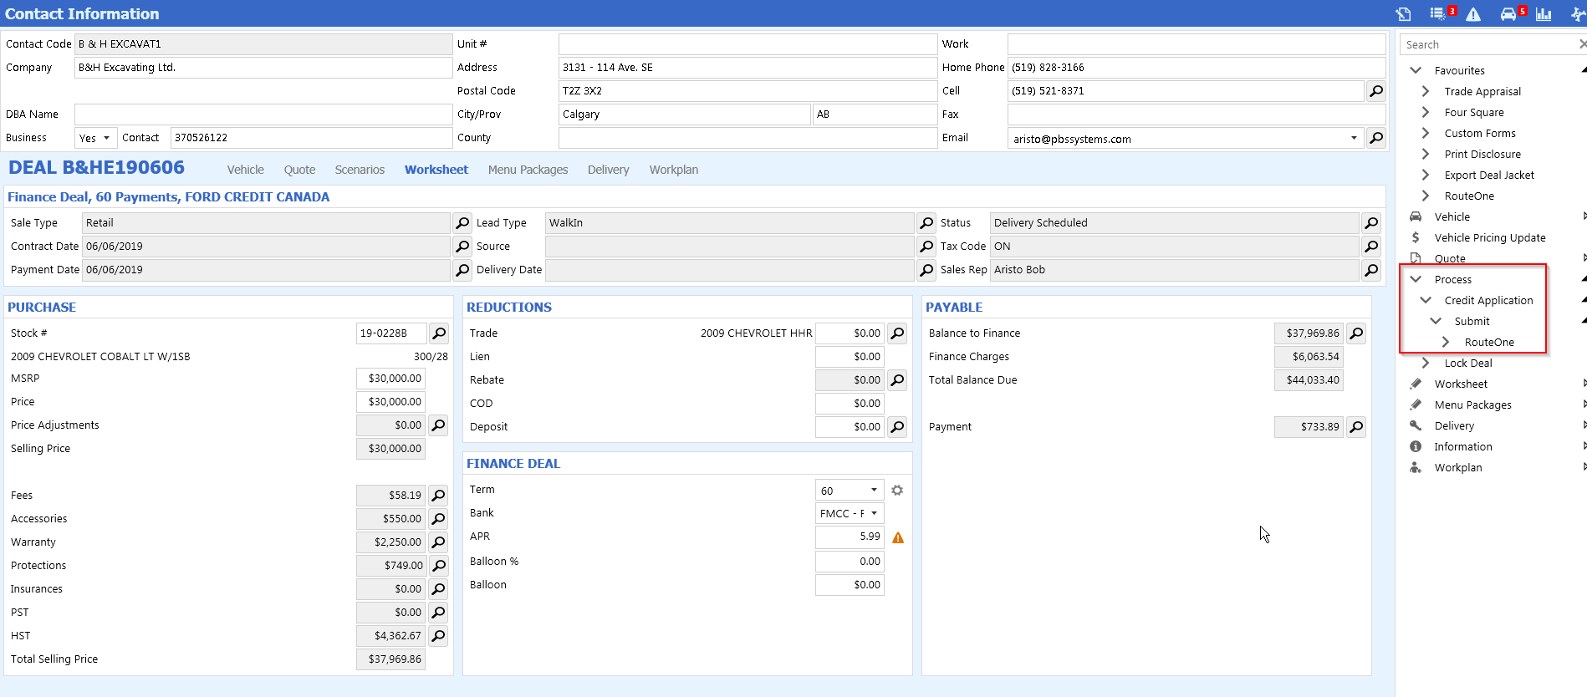Image resolution: width=1587 pixels, height=697 pixels.
Task: Click the Cell phone lookup magnifier
Action: click(x=1375, y=91)
